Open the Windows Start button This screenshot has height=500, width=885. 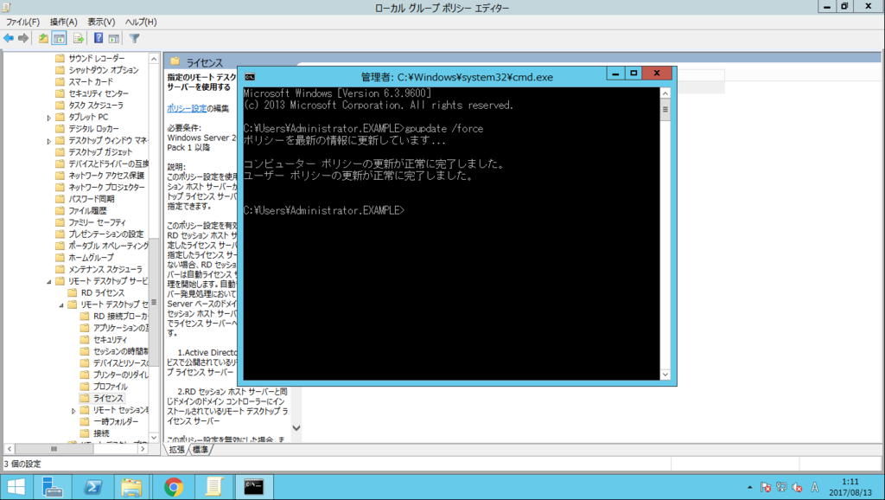16,487
